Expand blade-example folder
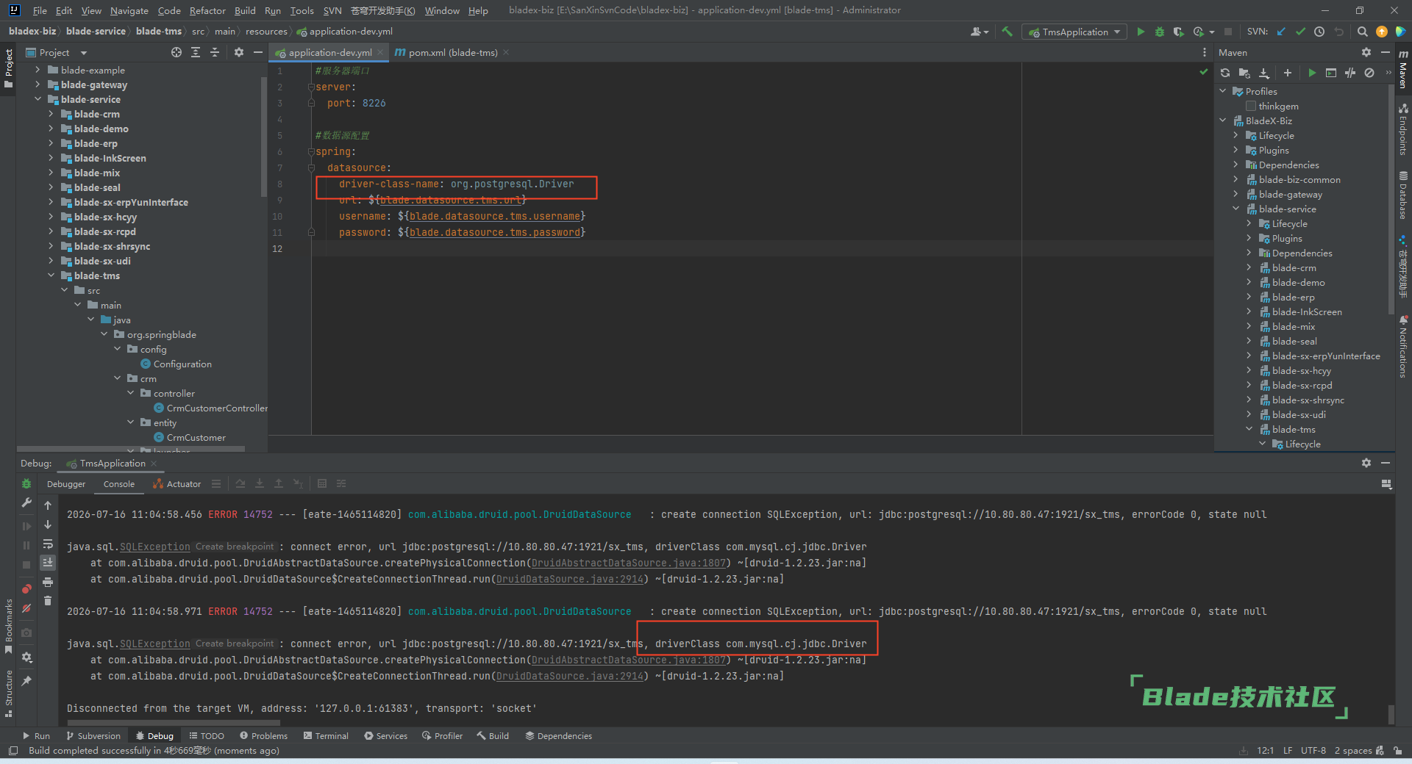This screenshot has height=764, width=1412. coord(38,70)
